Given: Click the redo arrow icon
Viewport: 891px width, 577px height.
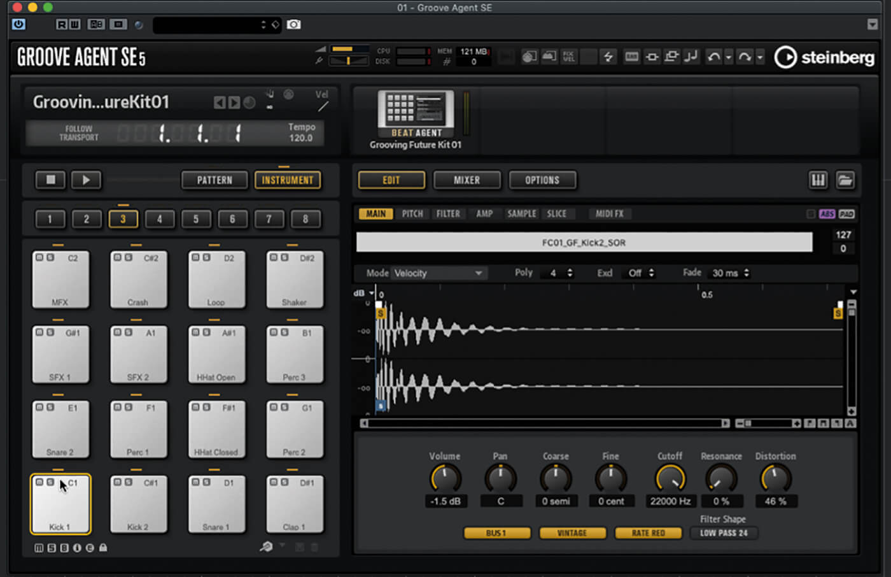Looking at the screenshot, I should click(x=744, y=57).
